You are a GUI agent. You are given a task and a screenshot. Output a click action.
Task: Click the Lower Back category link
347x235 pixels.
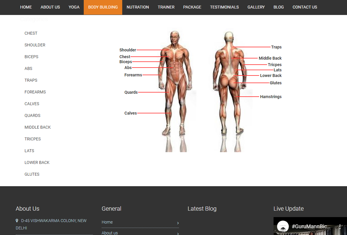coord(37,162)
